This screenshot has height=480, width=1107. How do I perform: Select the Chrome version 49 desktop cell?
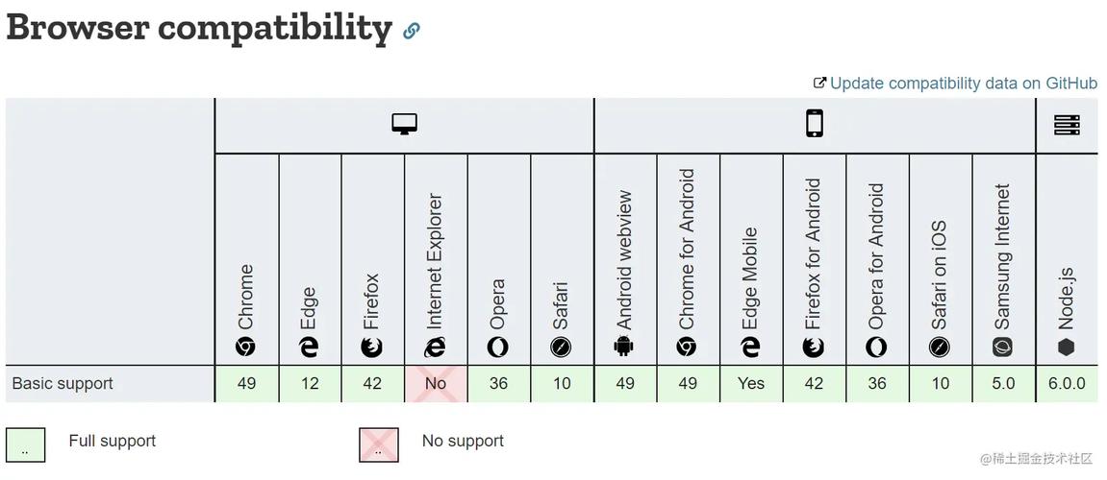(246, 384)
